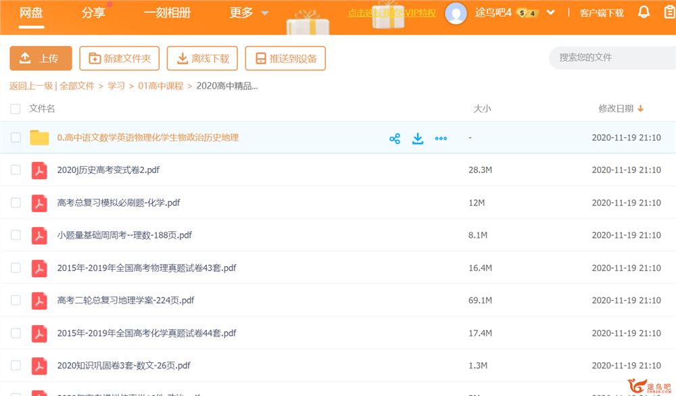Image resolution: width=676 pixels, height=396 pixels.
Task: Click the 新建文件夹 button
Action: [x=119, y=59]
